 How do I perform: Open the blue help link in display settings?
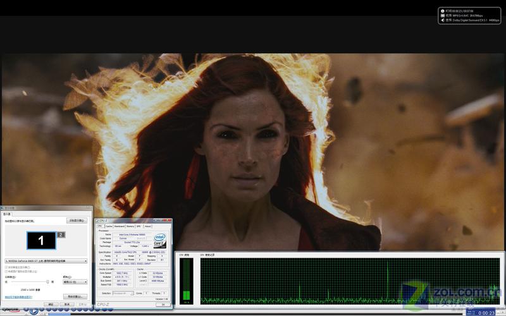18,297
